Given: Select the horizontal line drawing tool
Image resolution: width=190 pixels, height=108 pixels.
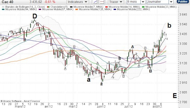Looking at the screenshot, I should pos(102,2).
